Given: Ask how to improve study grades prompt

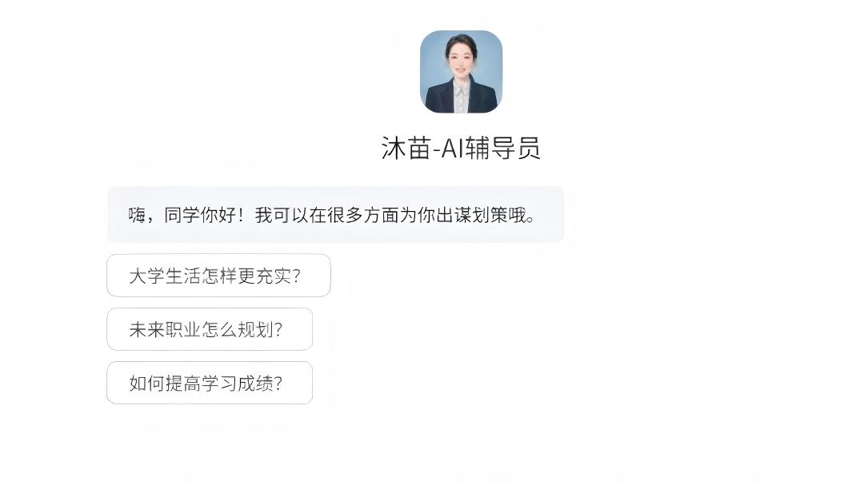Looking at the screenshot, I should [x=210, y=383].
